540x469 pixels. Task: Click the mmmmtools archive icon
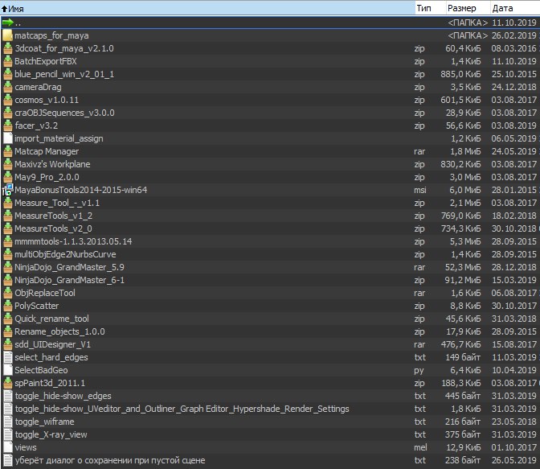pyautogui.click(x=7, y=241)
